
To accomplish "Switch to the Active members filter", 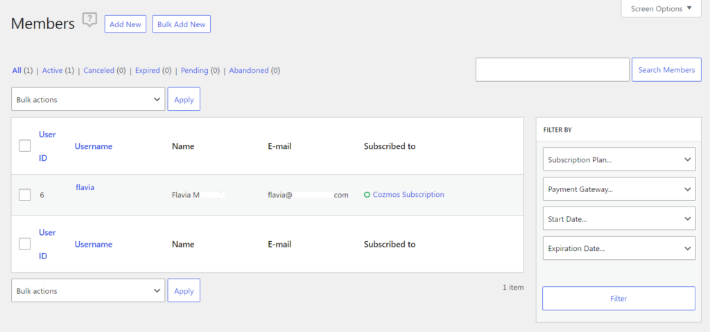I will [x=53, y=71].
